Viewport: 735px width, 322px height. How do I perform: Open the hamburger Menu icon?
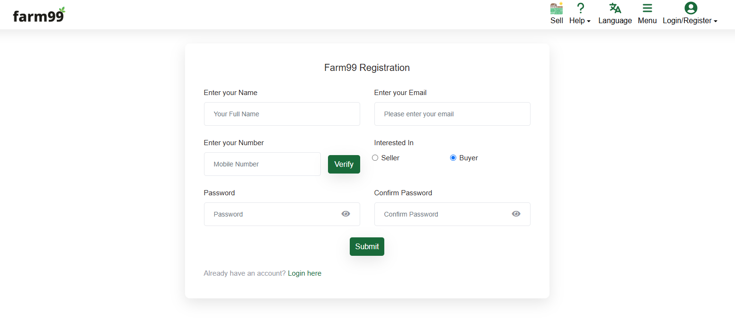pyautogui.click(x=647, y=9)
